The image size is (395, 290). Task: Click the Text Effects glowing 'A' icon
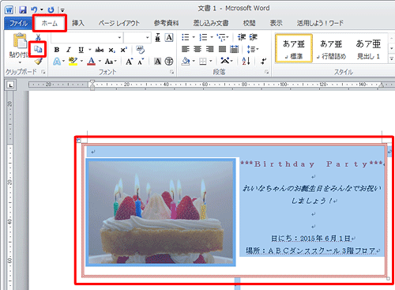pyautogui.click(x=57, y=62)
